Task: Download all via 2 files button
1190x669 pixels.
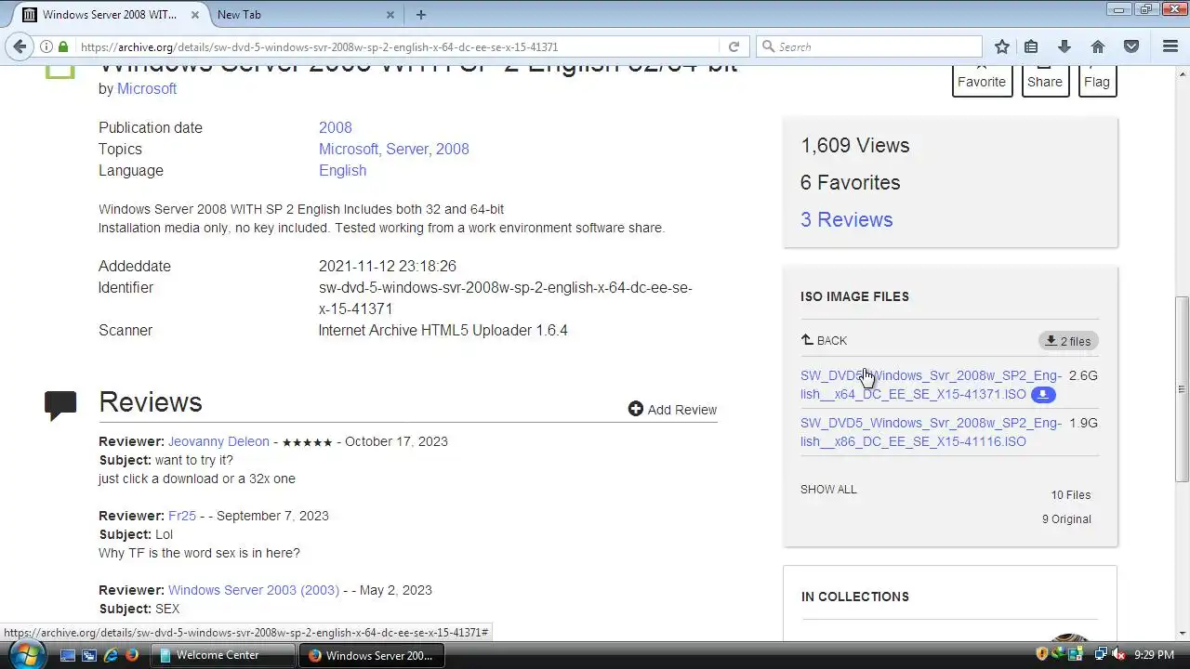Action: [x=1068, y=341]
